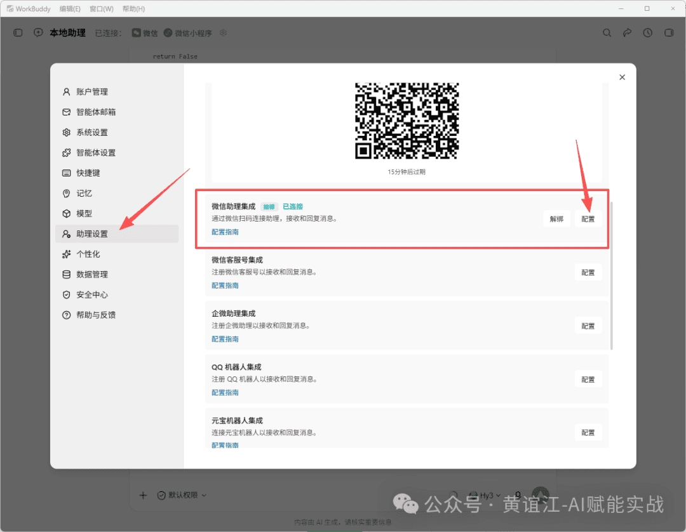Click the gear icon beside 微信小程序
Screen dimensions: 686x532
click(223, 33)
